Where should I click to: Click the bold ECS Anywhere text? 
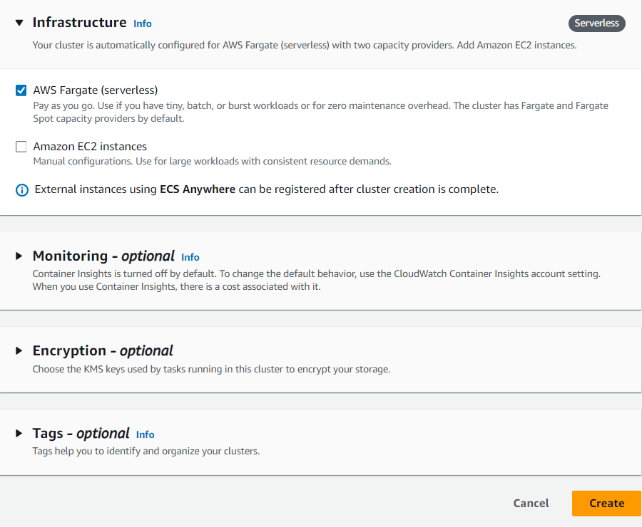(198, 189)
